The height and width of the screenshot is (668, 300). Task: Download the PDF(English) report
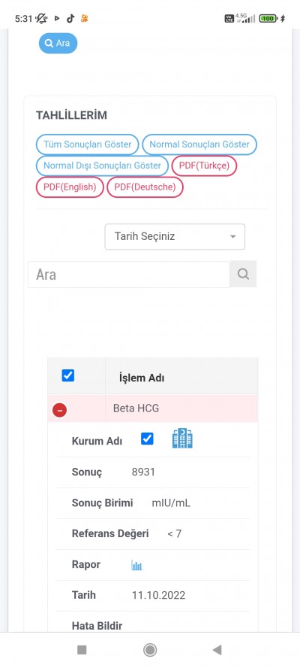pyautogui.click(x=70, y=187)
